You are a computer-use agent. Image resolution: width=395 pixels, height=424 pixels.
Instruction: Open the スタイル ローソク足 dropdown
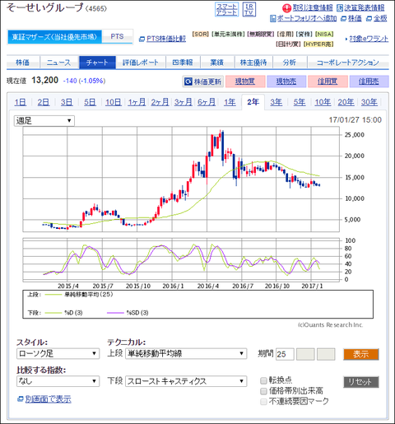58,353
